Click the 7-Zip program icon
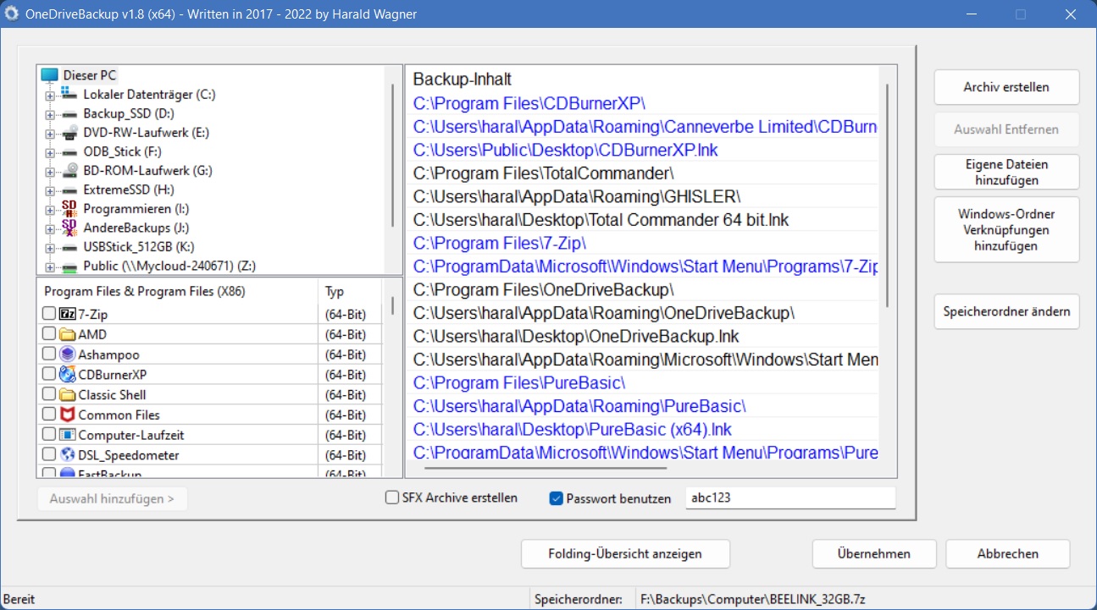Image resolution: width=1097 pixels, height=610 pixels. tap(67, 314)
